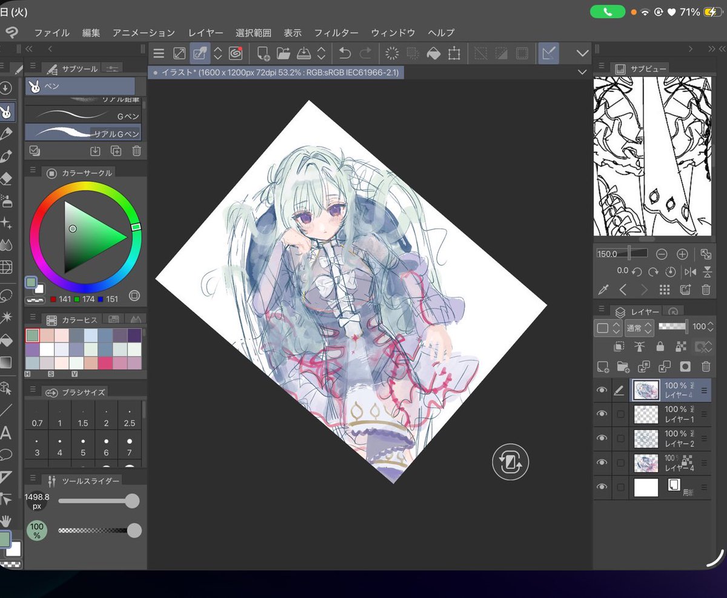Choose the airbrush spray tool
The height and width of the screenshot is (598, 727).
pyautogui.click(x=5, y=201)
